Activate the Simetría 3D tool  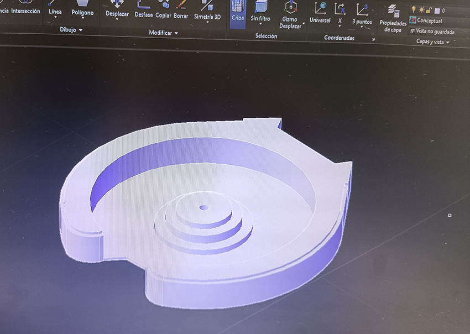point(207,11)
